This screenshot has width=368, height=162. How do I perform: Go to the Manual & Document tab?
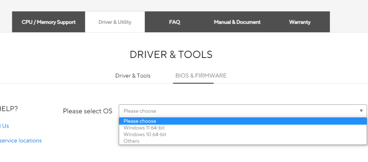click(237, 22)
